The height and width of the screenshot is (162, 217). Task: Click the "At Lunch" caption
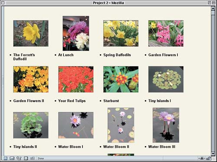click(x=66, y=55)
